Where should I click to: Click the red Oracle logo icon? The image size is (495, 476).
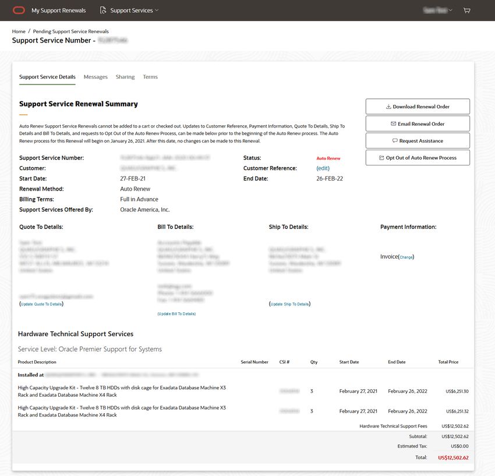point(19,10)
